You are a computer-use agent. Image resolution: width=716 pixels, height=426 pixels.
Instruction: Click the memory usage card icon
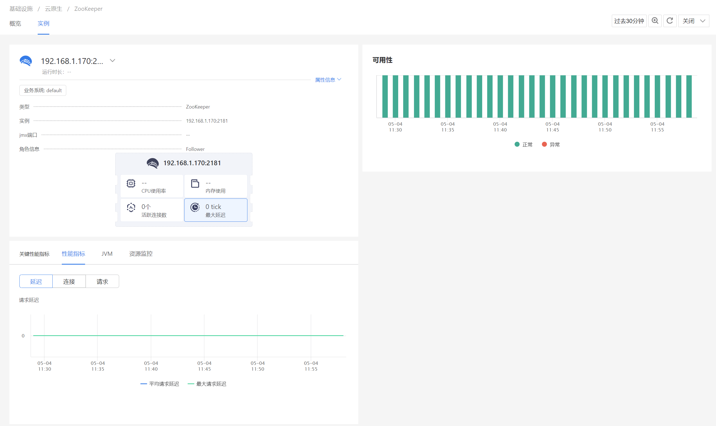click(195, 183)
